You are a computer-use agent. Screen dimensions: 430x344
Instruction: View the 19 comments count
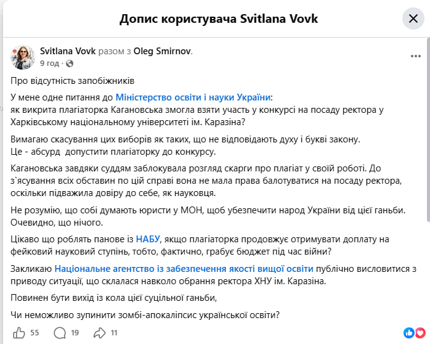[x=75, y=333]
